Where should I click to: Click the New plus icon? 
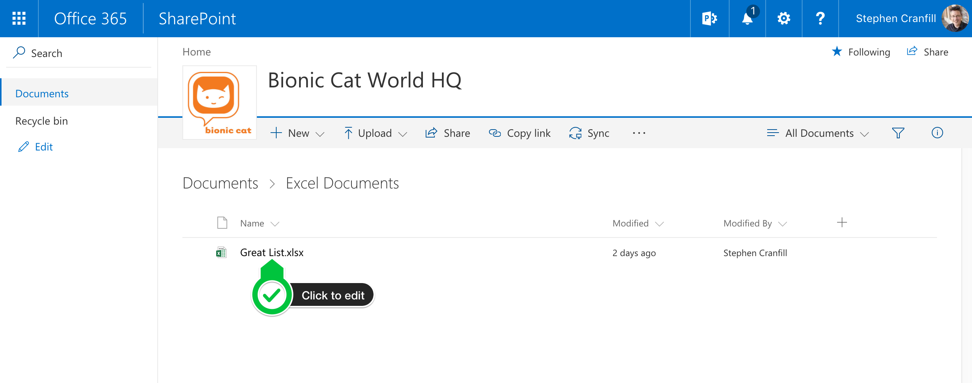coord(276,133)
